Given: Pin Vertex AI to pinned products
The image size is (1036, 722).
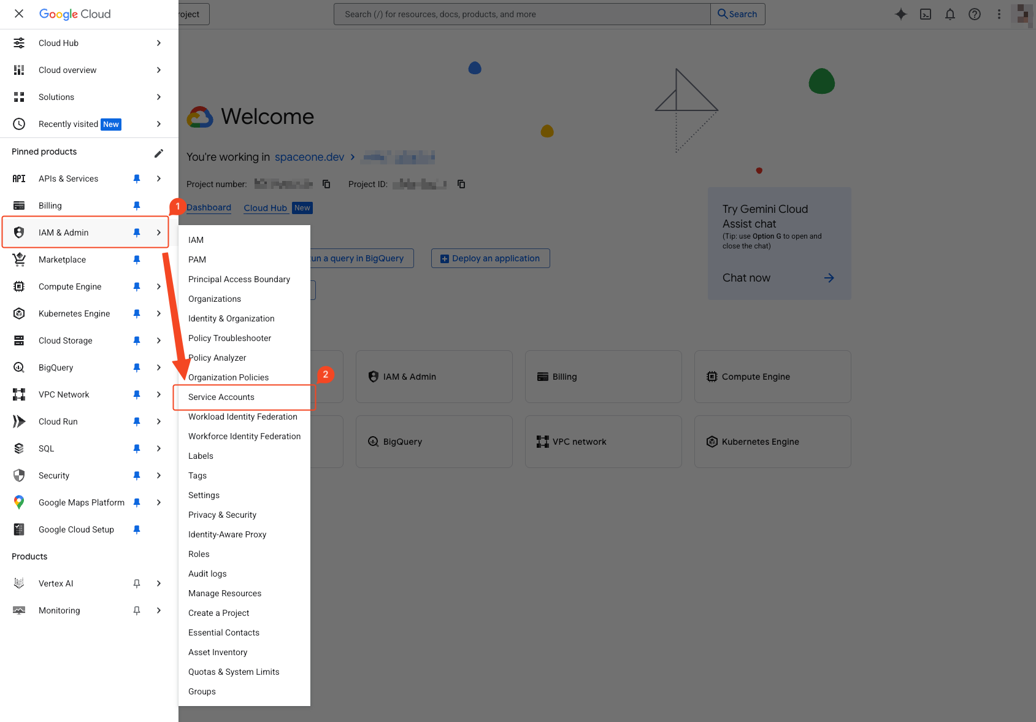Looking at the screenshot, I should [137, 583].
